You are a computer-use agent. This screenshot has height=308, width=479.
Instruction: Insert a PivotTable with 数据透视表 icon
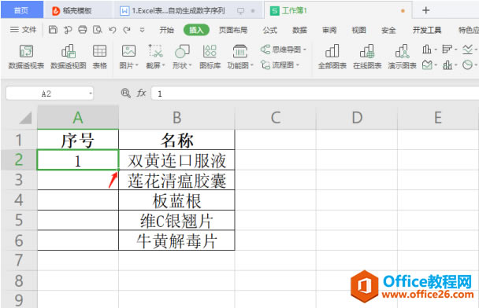tap(26, 57)
